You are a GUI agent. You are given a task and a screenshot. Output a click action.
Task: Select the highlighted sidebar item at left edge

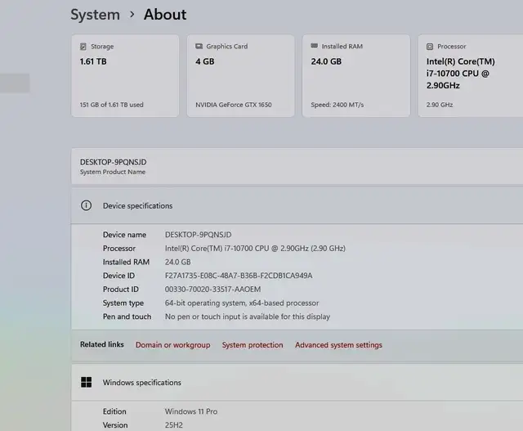(x=15, y=83)
